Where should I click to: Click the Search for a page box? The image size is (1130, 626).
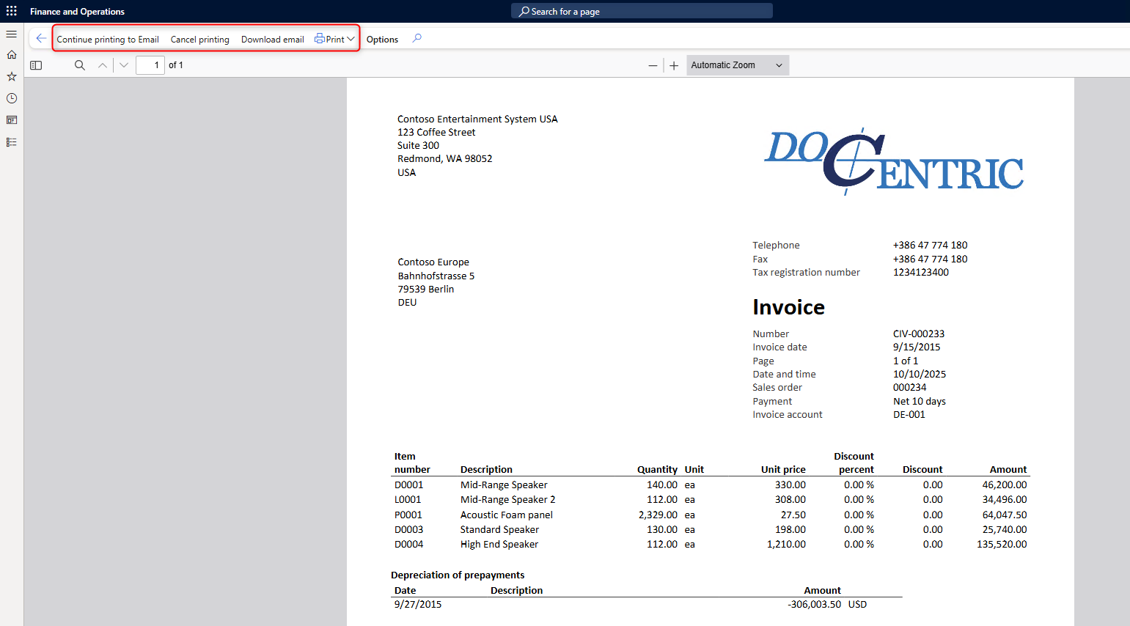[642, 11]
